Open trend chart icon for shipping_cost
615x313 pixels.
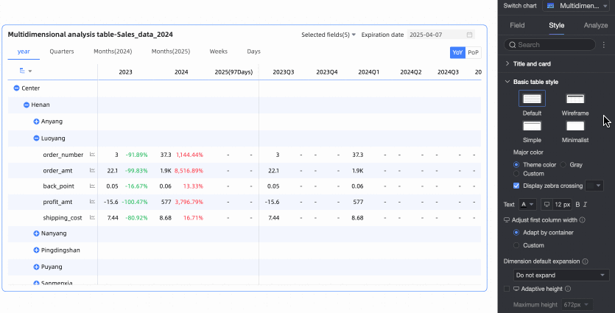[92, 217]
